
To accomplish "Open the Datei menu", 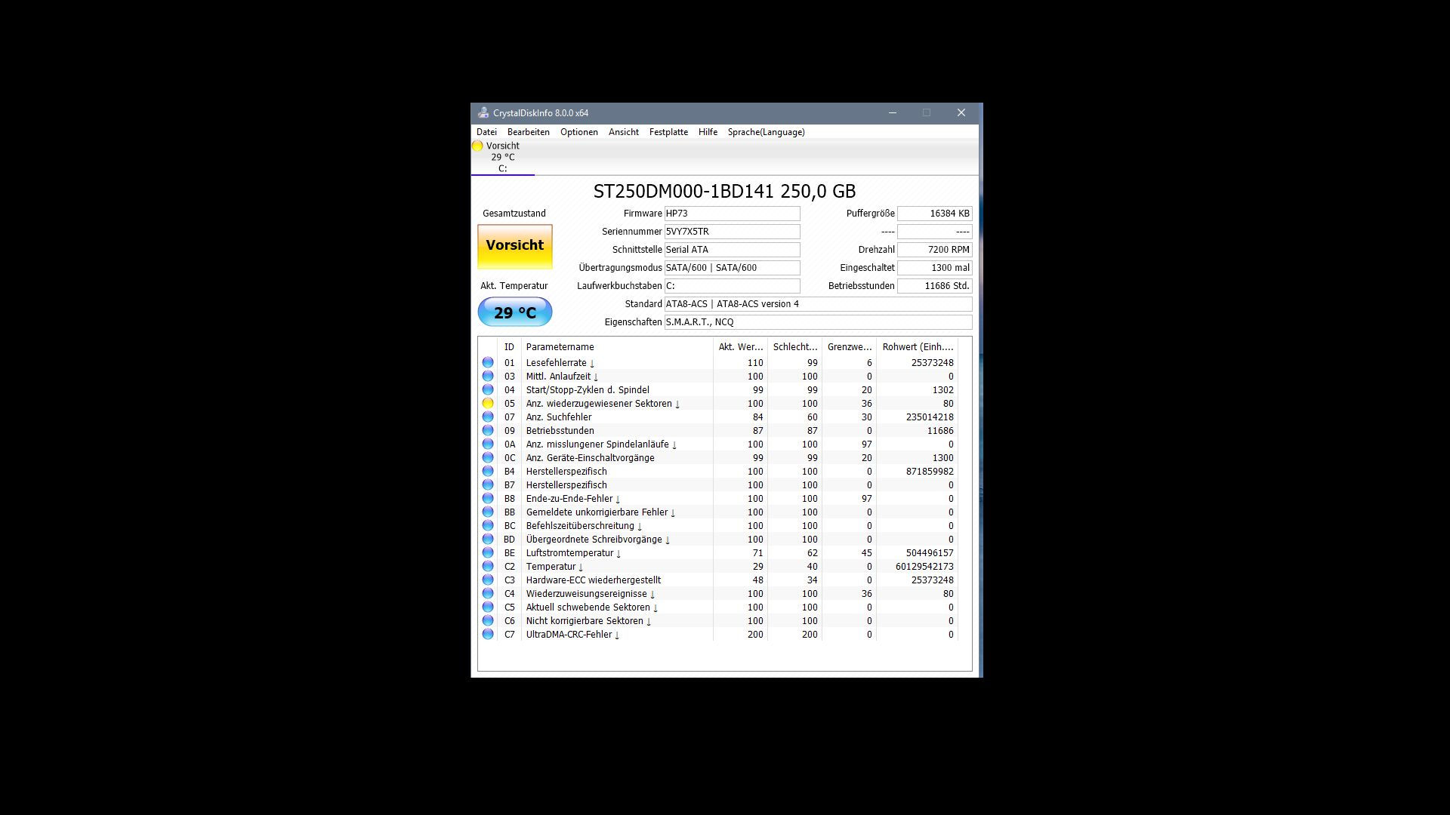I will click(486, 132).
